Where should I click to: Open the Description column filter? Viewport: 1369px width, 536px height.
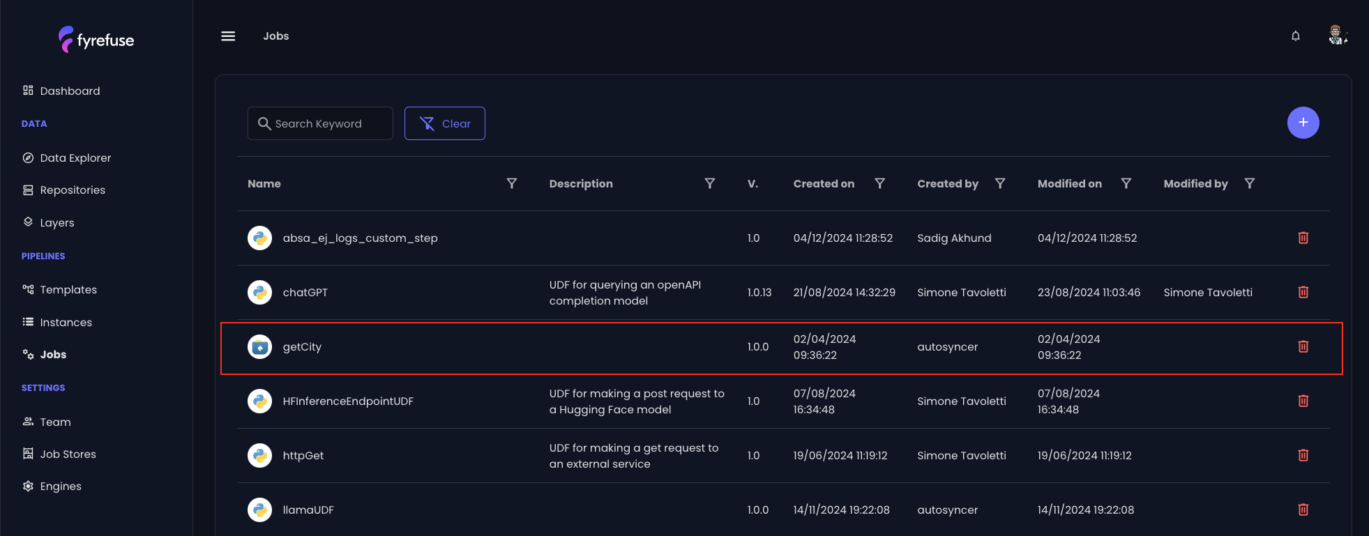pyautogui.click(x=709, y=183)
